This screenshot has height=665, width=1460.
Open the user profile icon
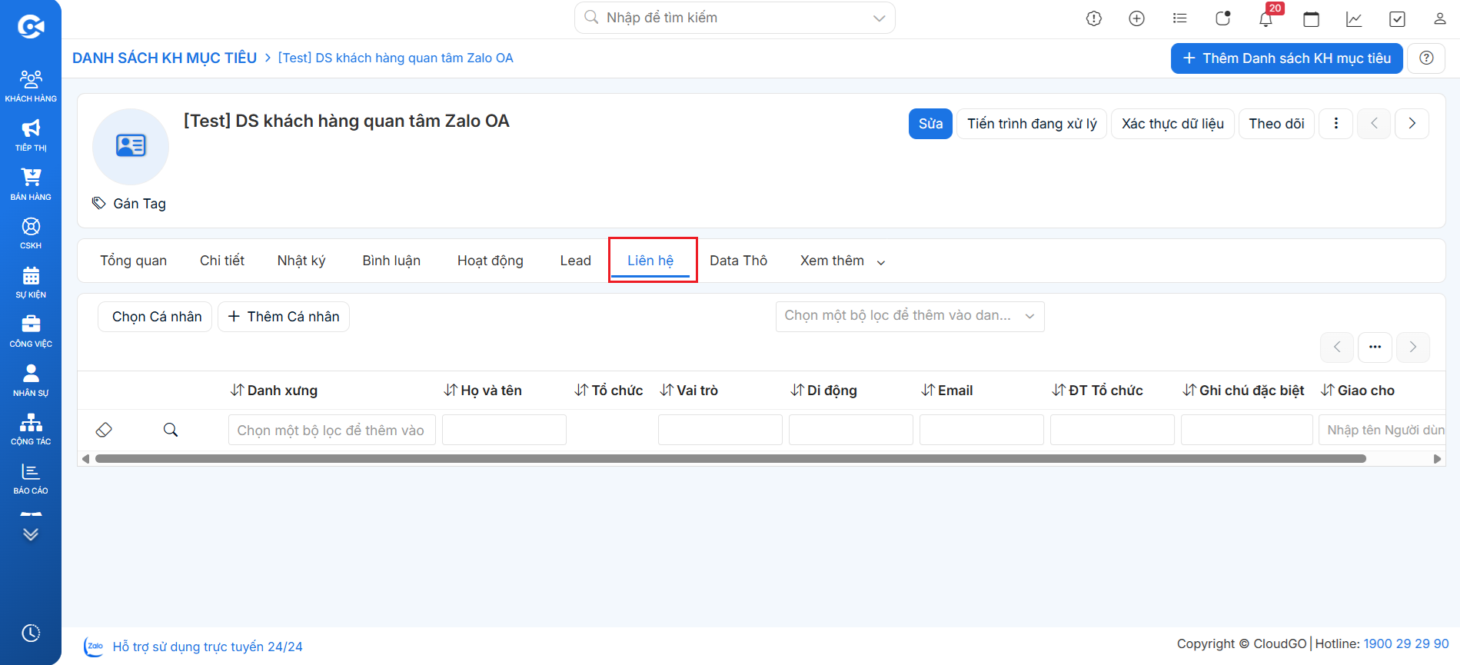pos(1440,18)
